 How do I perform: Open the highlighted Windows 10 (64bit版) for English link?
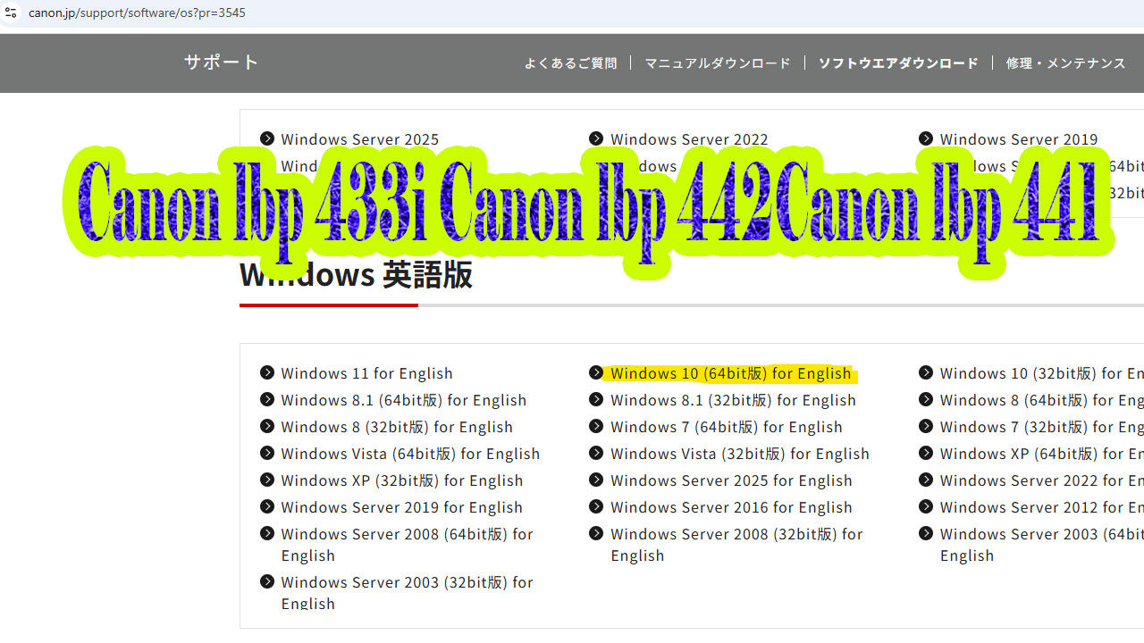[730, 372]
